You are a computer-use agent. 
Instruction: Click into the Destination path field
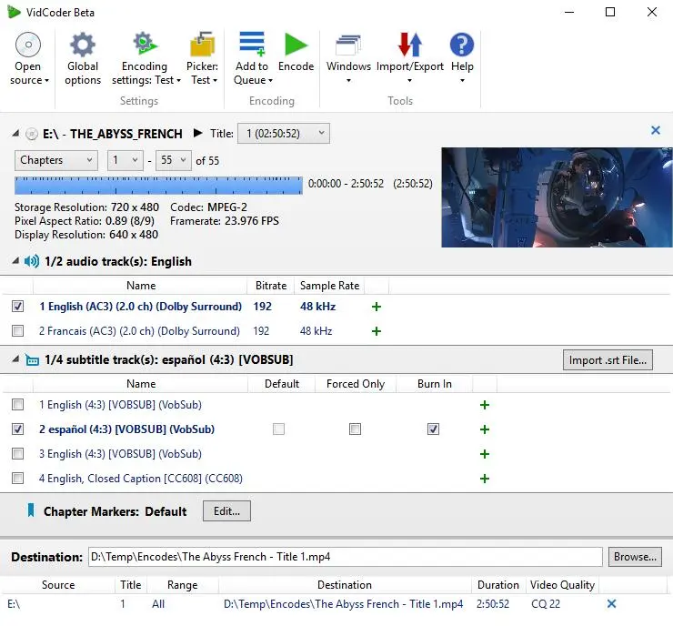click(345, 557)
